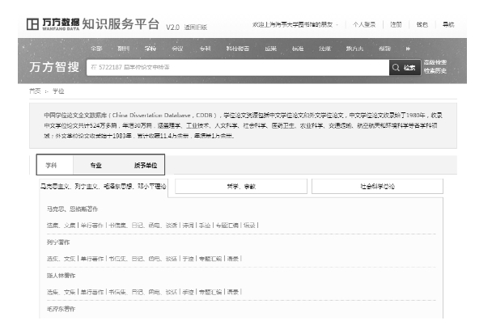Select the 标准 standards tab
This screenshot has width=492, height=329.
(298, 49)
